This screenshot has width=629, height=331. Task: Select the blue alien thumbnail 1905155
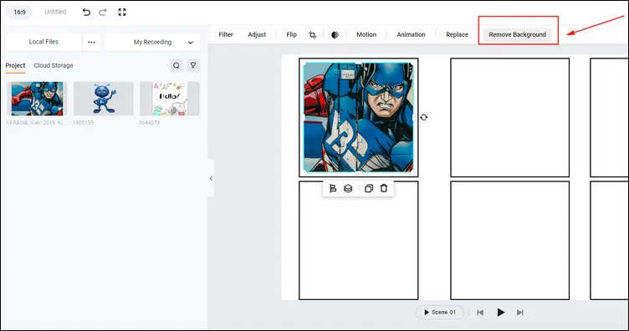[104, 99]
